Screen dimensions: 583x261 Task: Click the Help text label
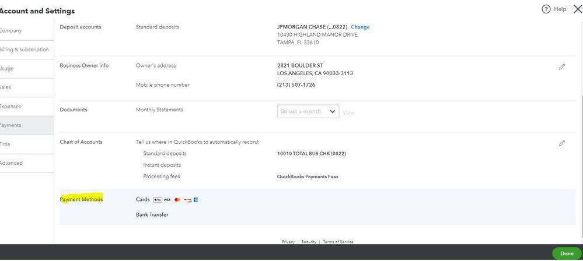point(560,9)
